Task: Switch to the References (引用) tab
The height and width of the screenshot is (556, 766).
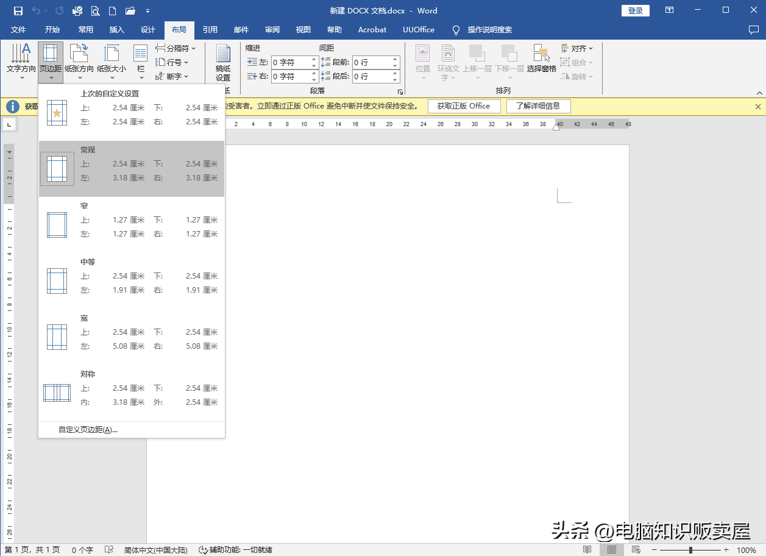Action: pos(210,30)
